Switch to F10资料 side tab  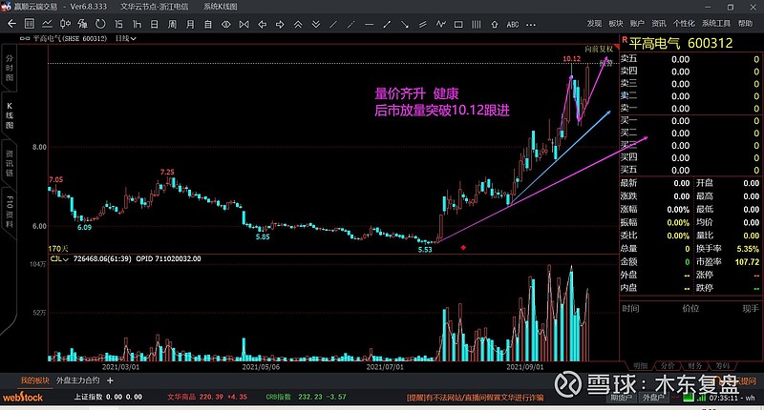[9, 211]
